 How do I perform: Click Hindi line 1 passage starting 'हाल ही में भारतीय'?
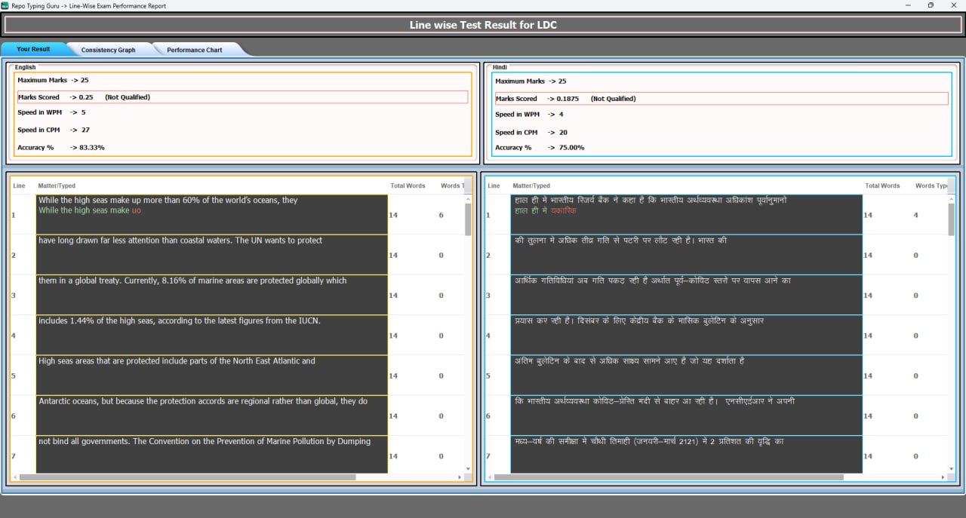click(687, 215)
